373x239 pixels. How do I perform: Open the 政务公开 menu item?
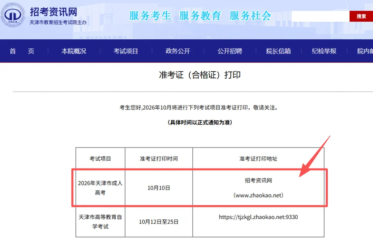[178, 51]
